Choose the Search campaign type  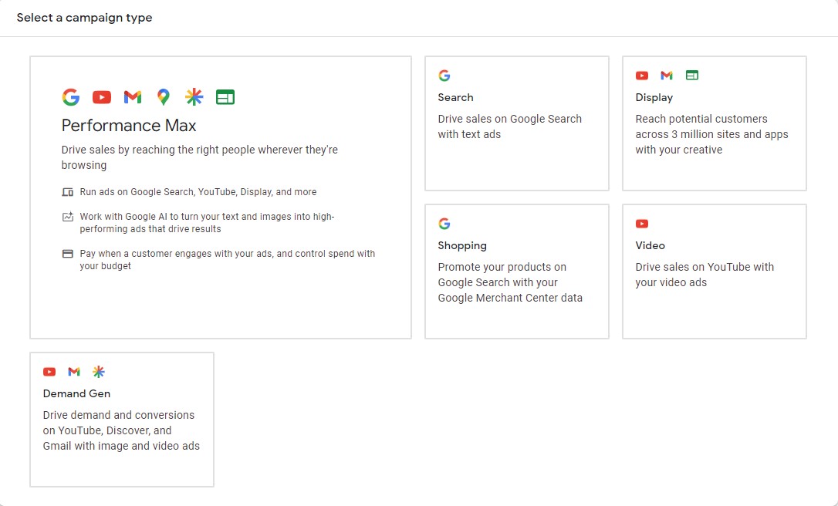(455, 97)
